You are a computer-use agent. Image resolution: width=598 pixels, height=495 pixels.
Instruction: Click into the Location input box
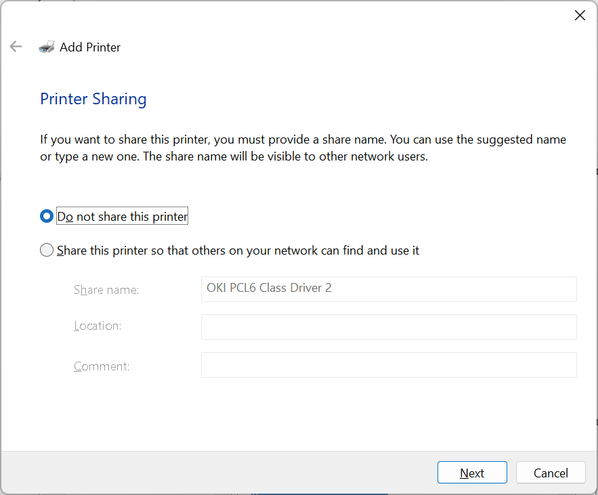coord(389,327)
